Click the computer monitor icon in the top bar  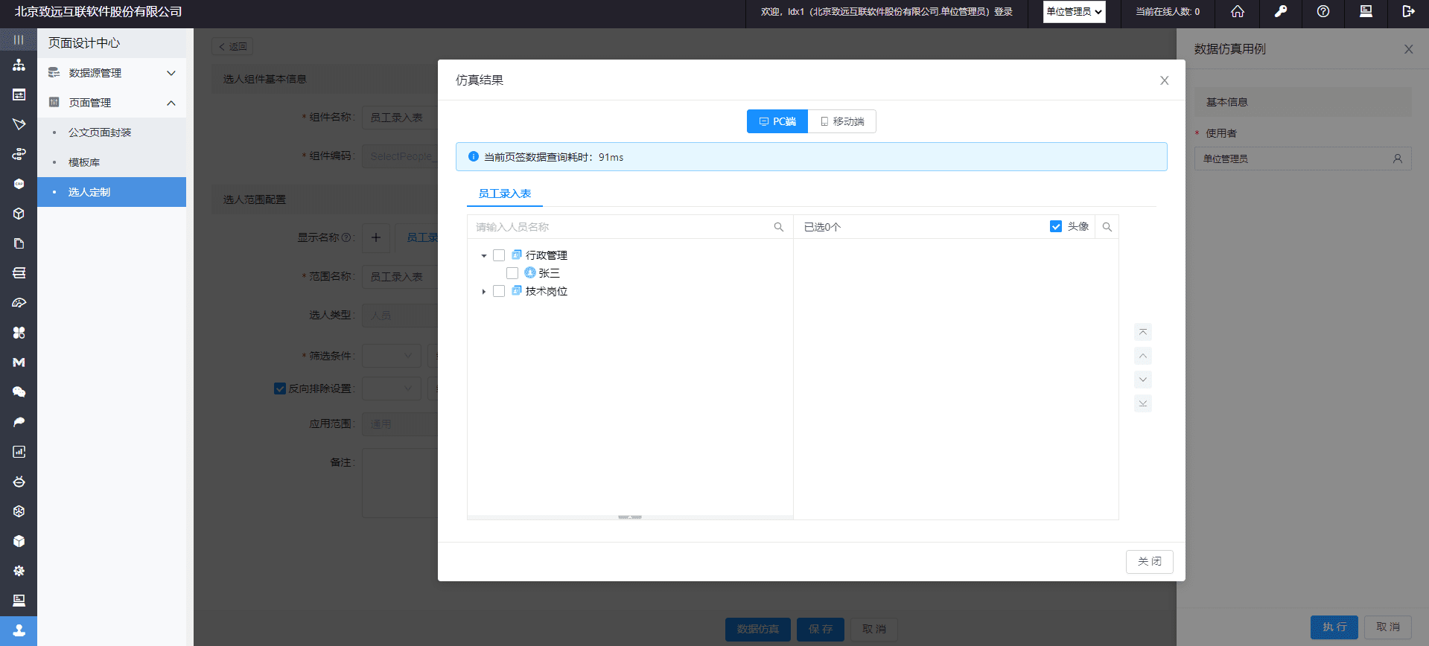pos(1366,11)
